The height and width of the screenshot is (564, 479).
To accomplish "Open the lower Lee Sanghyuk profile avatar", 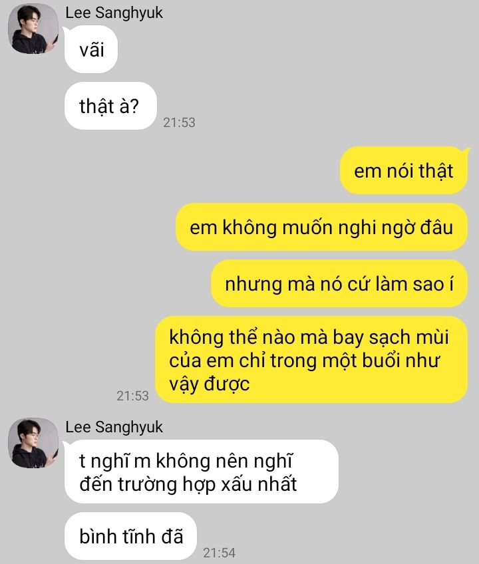I will pos(33,443).
